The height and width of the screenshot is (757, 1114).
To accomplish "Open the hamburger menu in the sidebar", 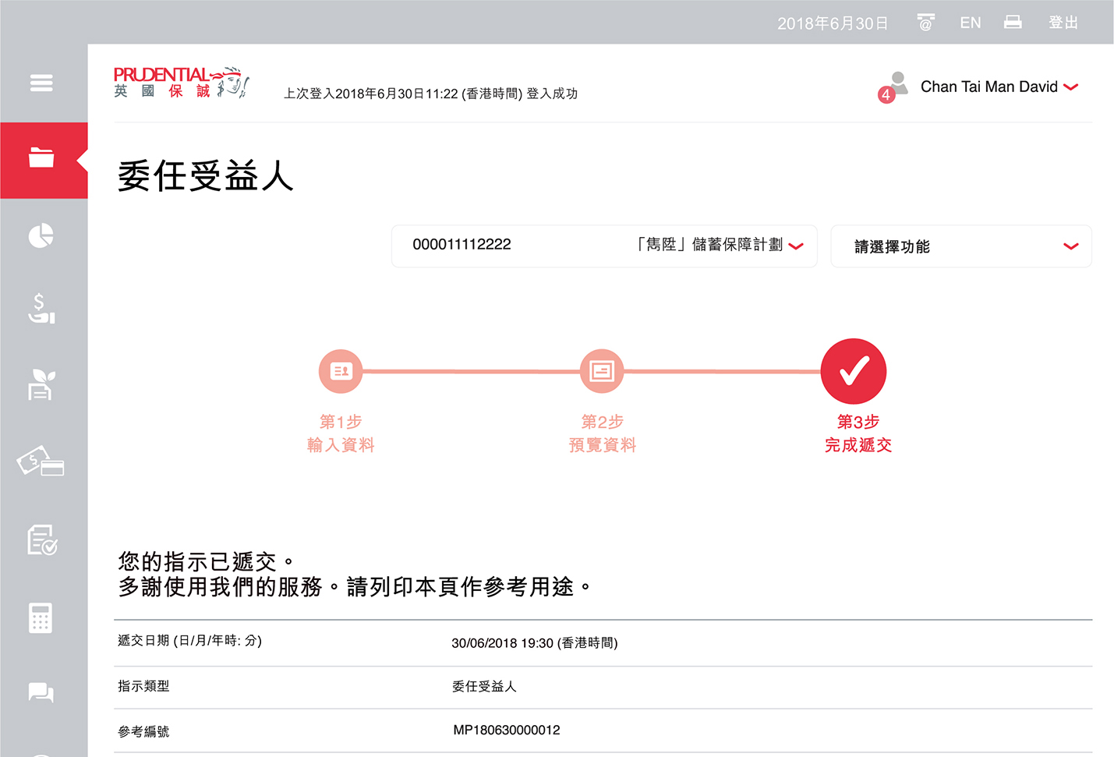I will point(41,83).
